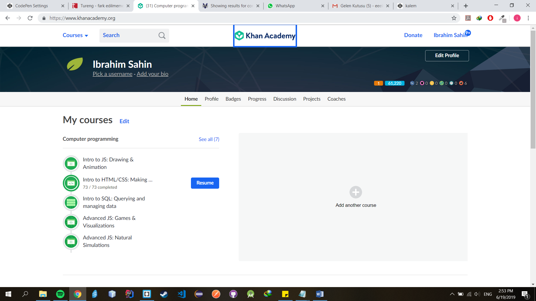This screenshot has width=536, height=301.
Task: Expand the Courses dropdown
Action: click(x=75, y=35)
